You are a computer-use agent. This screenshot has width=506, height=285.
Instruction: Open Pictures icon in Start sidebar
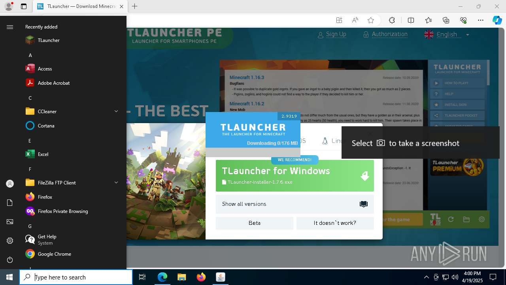point(10,222)
